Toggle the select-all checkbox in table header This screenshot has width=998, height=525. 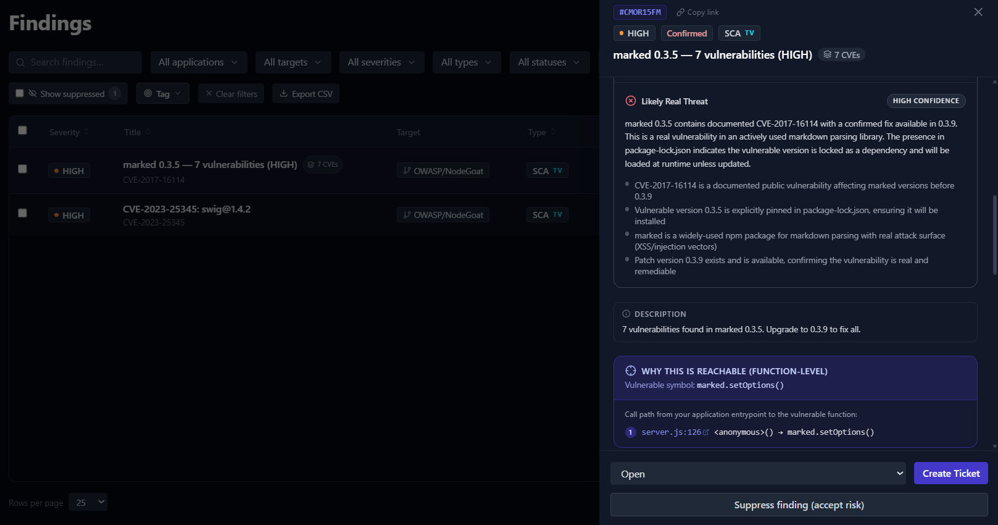click(x=23, y=130)
